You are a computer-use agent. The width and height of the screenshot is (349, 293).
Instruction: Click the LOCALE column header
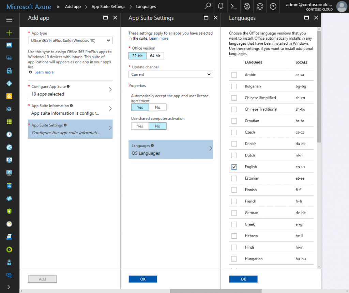tap(301, 62)
